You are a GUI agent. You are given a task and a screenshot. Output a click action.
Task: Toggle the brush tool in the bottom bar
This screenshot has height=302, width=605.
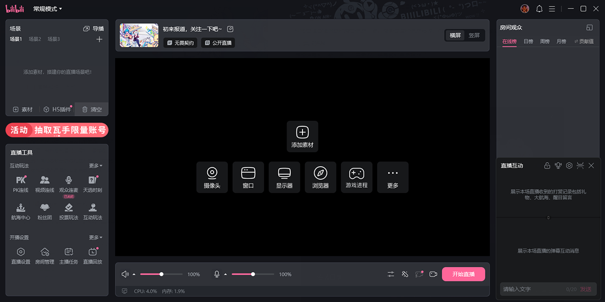pyautogui.click(x=404, y=274)
